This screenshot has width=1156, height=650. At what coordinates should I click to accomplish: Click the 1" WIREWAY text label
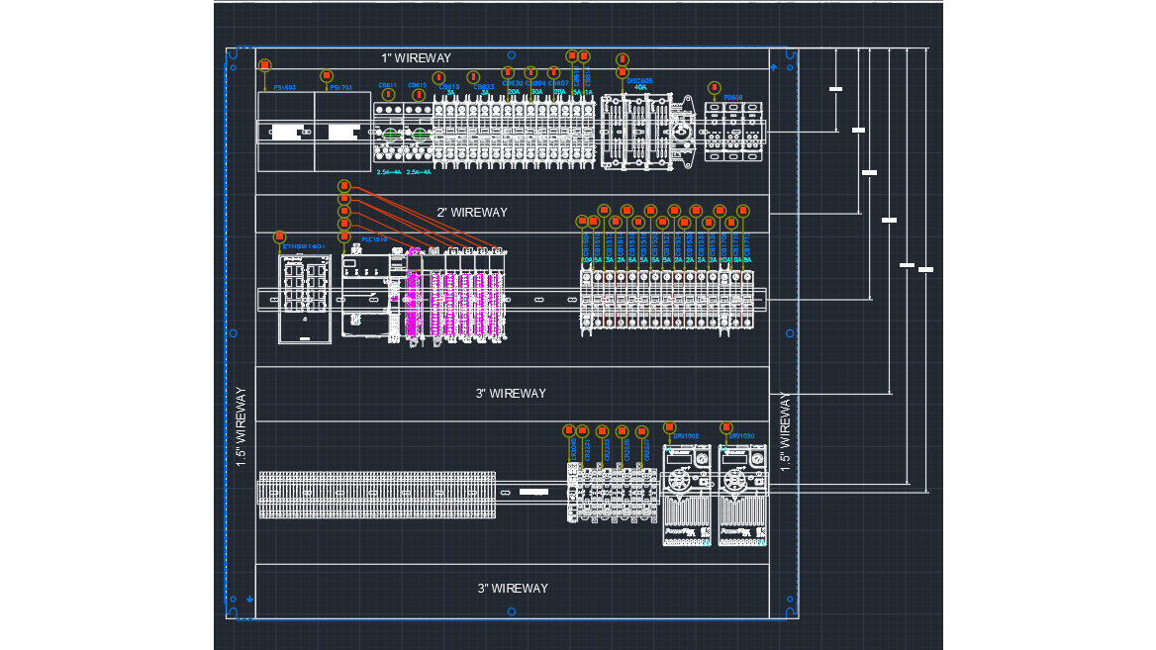[x=416, y=57]
